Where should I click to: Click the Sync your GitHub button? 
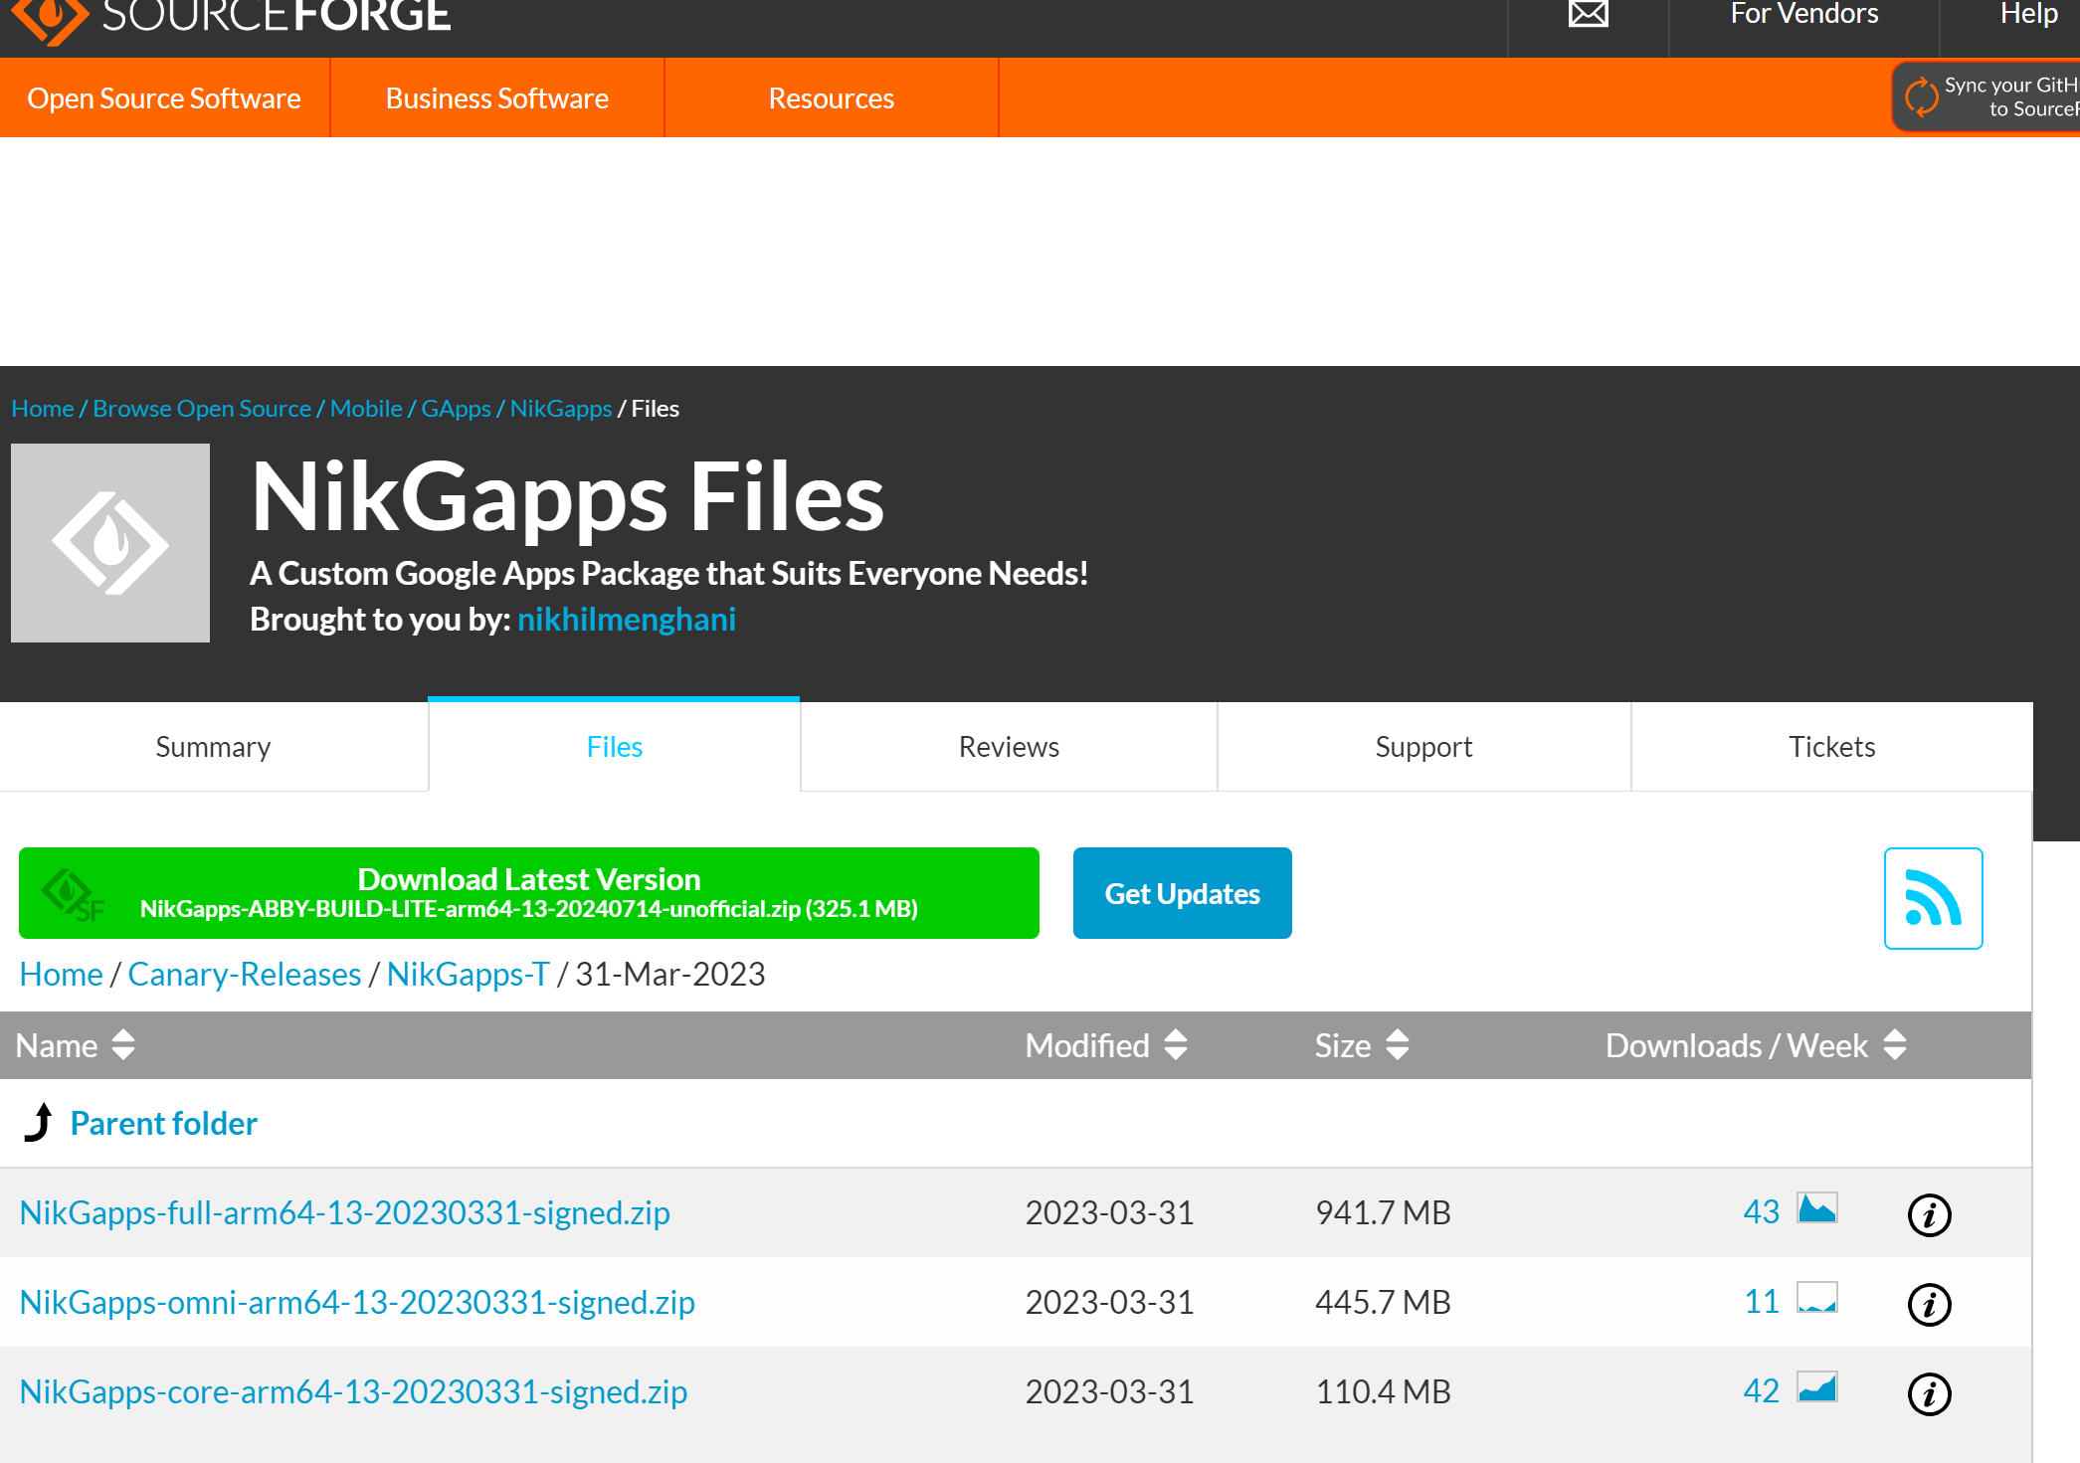tap(1986, 97)
